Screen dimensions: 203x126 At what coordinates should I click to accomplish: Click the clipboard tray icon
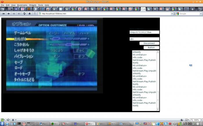point(153,124)
